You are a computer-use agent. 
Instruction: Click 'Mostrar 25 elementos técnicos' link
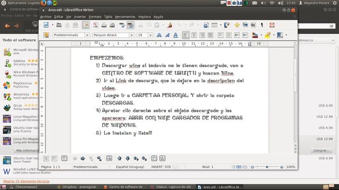click(26, 181)
